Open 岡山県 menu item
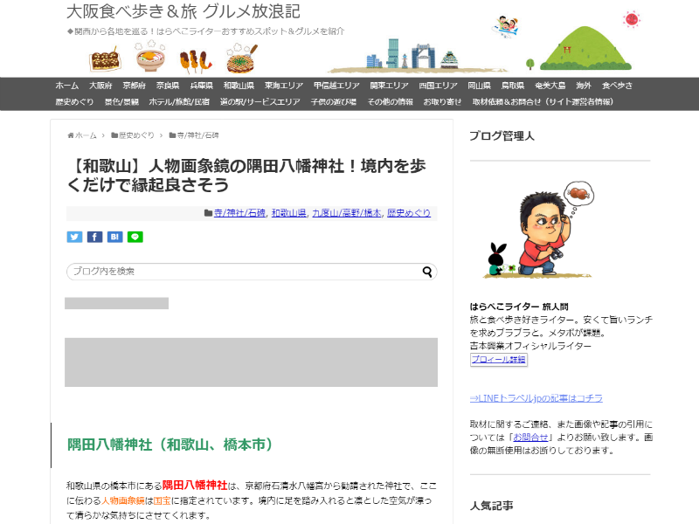Viewport: 699px width, 524px height. pos(479,86)
